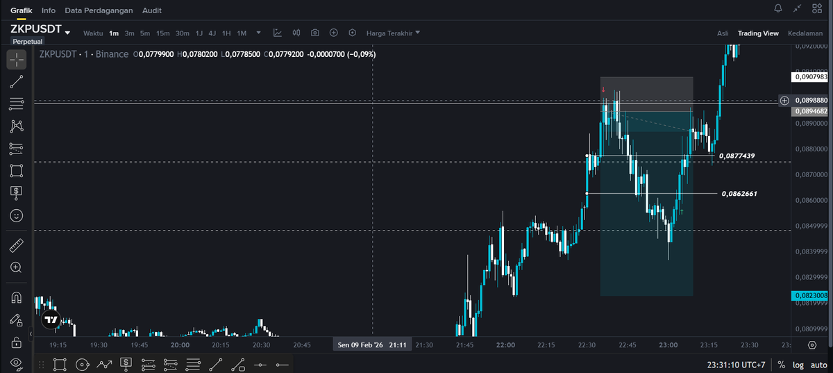Open the Audit tab
The width and height of the screenshot is (833, 373).
(x=152, y=10)
